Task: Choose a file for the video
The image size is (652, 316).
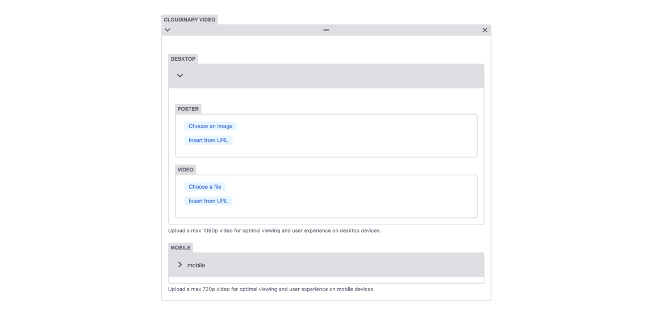Action: (x=205, y=187)
